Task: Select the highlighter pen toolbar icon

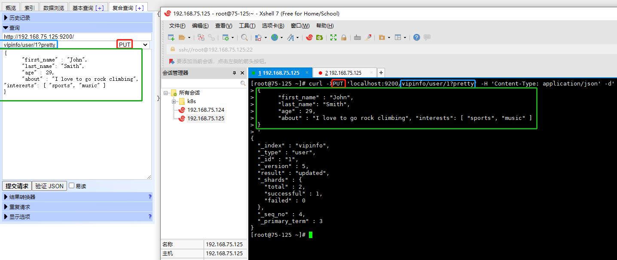Action: [368, 37]
